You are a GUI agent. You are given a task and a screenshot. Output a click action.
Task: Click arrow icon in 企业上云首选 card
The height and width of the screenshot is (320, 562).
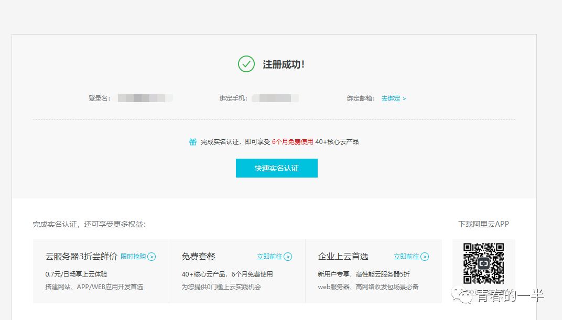click(x=425, y=257)
